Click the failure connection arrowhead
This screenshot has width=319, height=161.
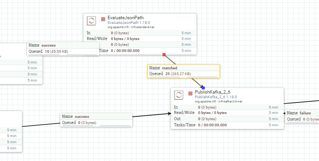284,113
